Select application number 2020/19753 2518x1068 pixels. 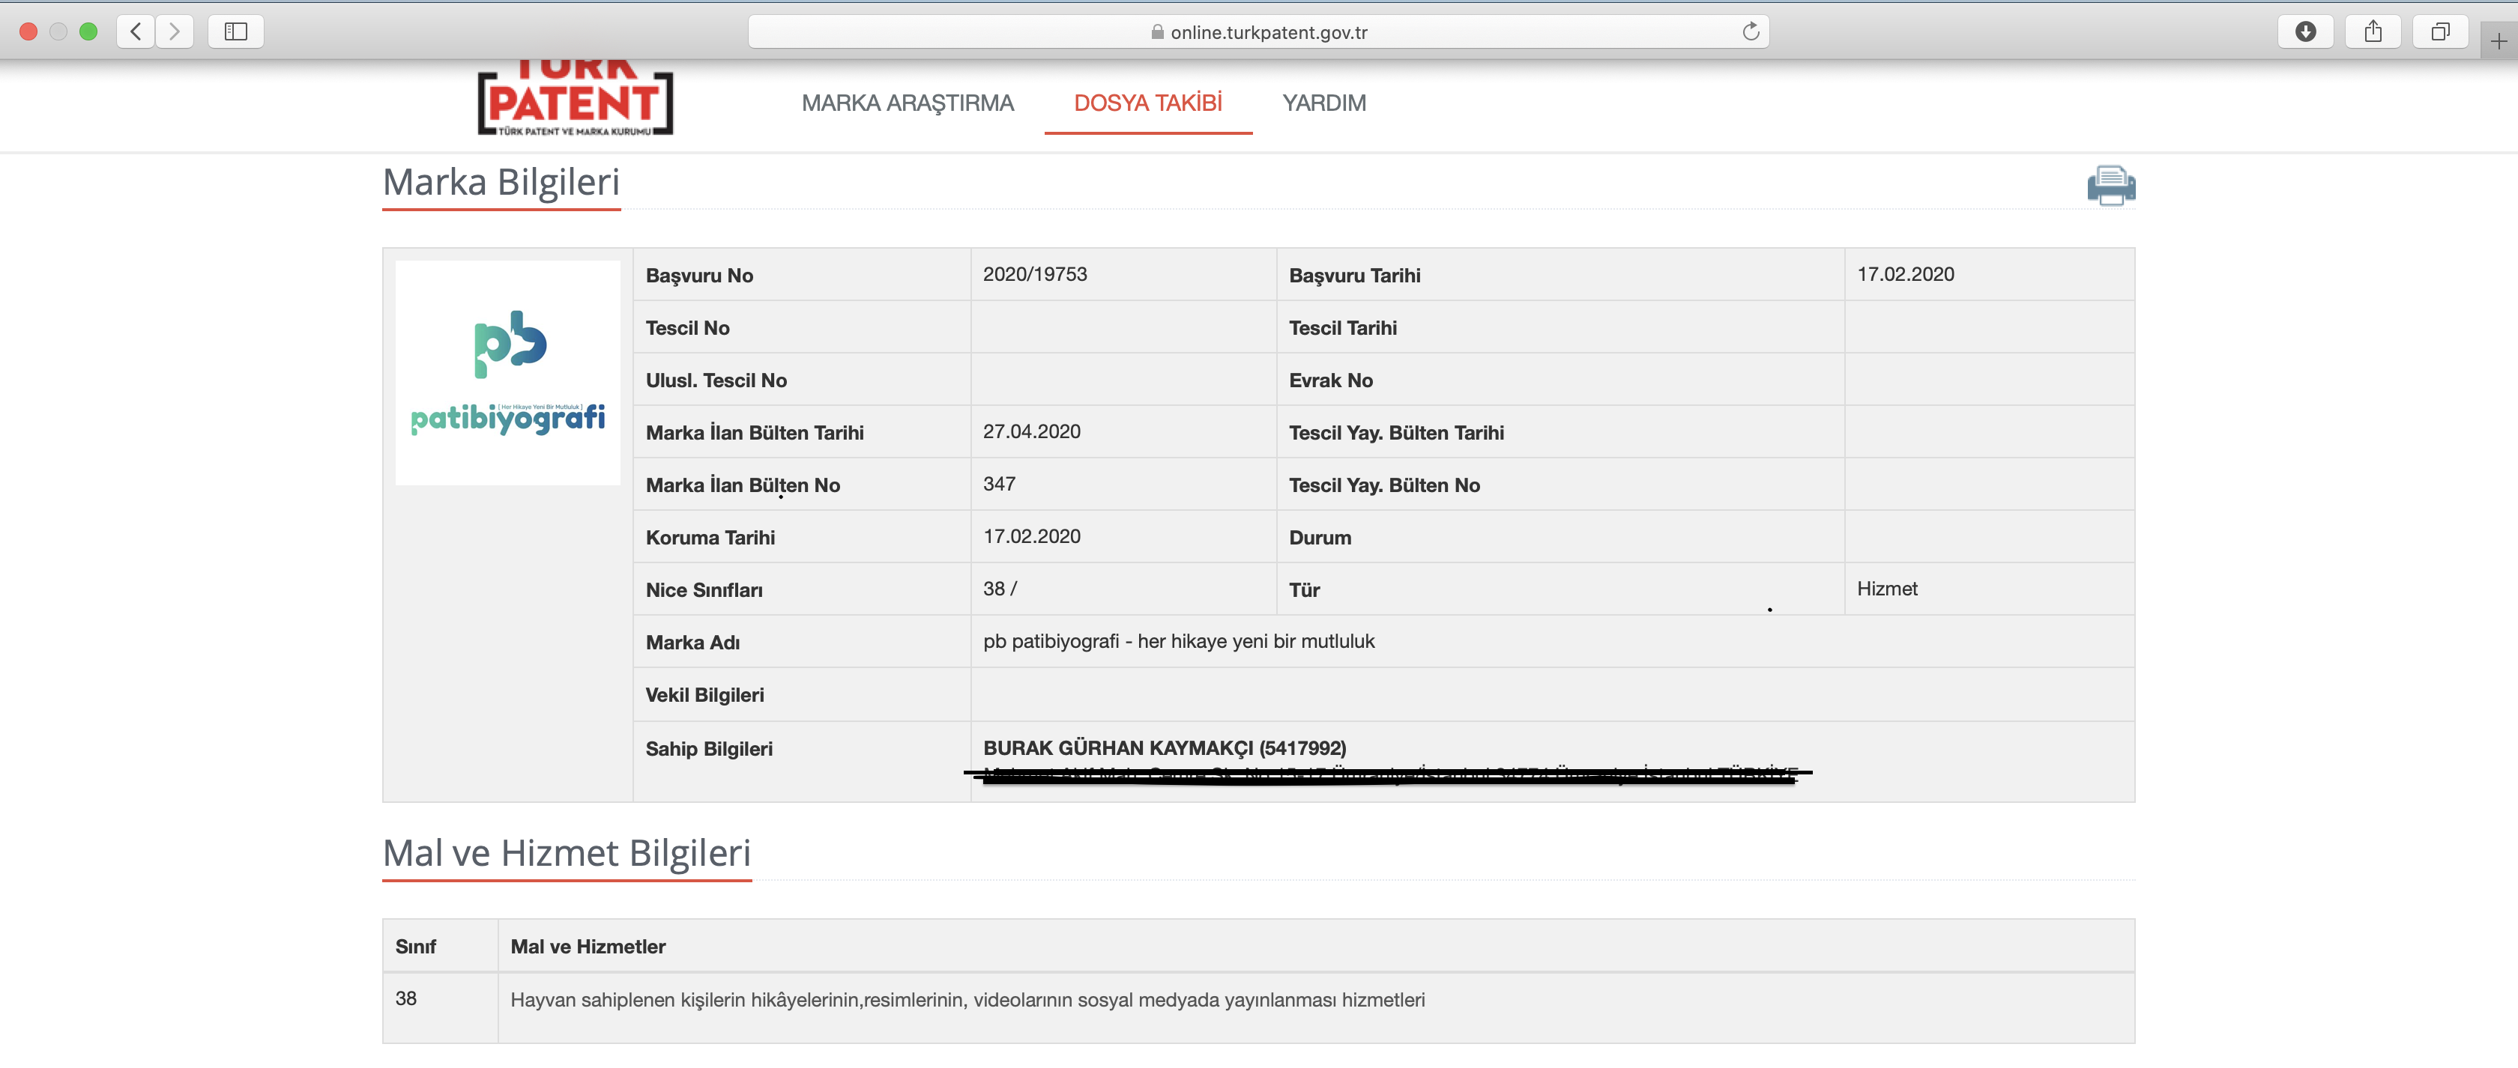[1034, 275]
